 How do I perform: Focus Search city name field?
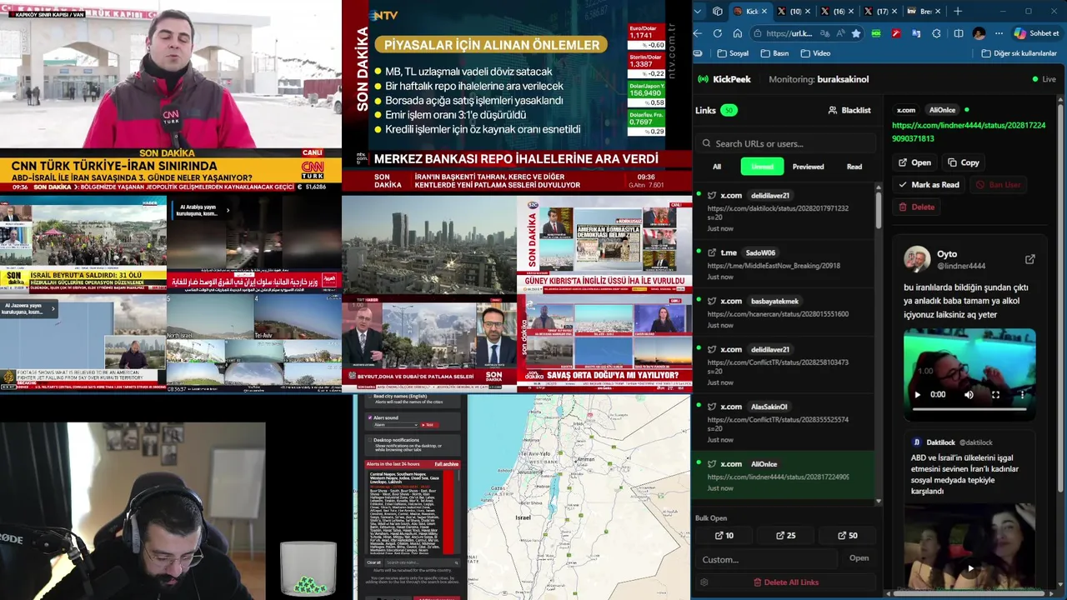click(421, 562)
